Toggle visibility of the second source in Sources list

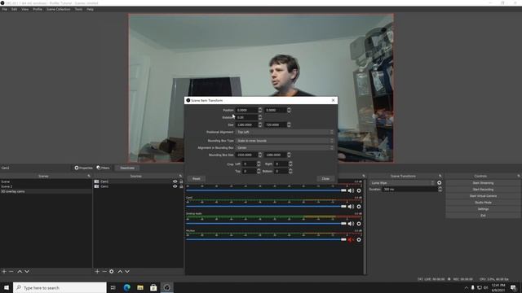175,186
